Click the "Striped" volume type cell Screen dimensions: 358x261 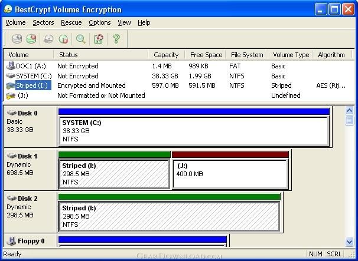tap(281, 85)
